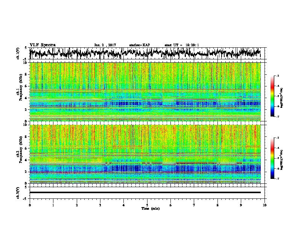Click the time axis tick label '9'
The height and width of the screenshot is (230, 298).
point(241,205)
